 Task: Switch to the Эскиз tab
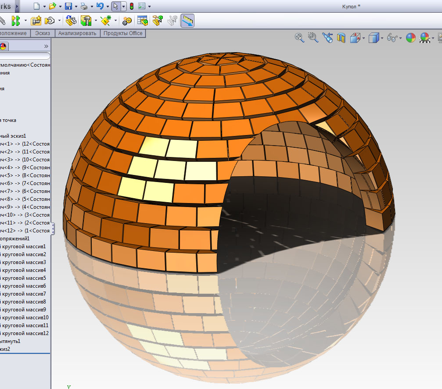(43, 33)
